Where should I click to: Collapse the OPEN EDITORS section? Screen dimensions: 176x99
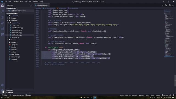pyautogui.click(x=12, y=8)
